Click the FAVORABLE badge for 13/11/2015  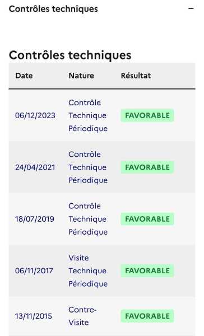click(x=147, y=316)
